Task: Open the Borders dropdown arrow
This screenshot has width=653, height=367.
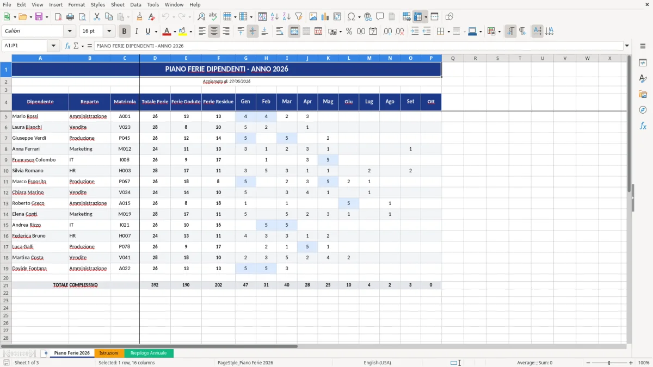Action: (448, 32)
